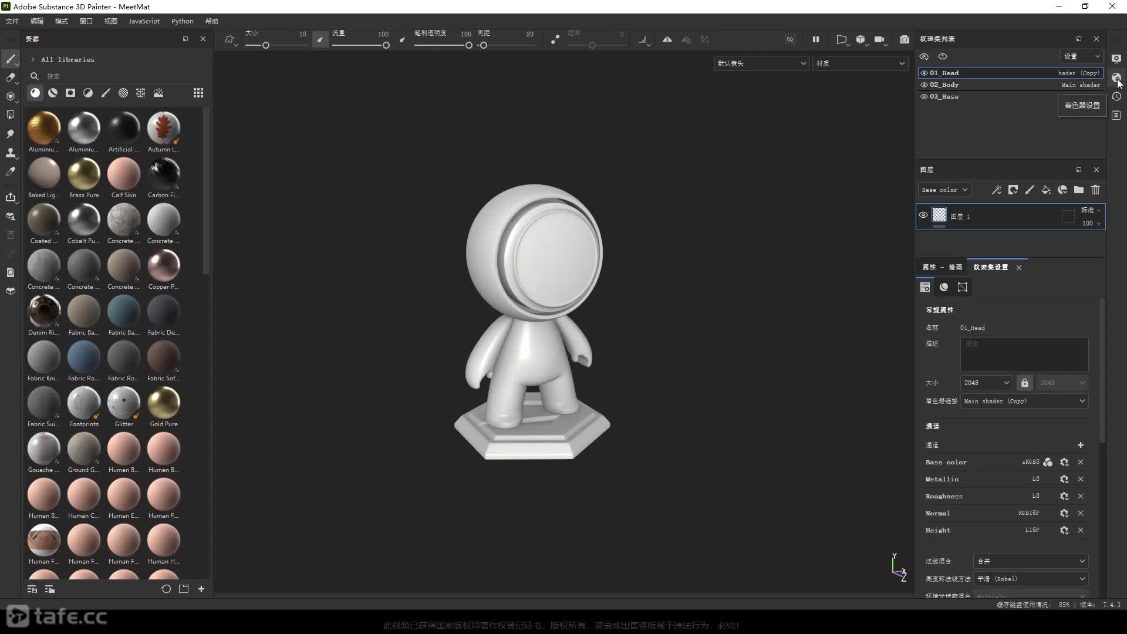Add a fill layer with bucket icon

[1046, 190]
